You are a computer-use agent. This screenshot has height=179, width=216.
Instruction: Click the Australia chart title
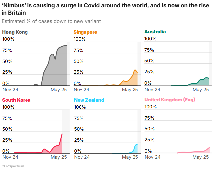pos(155,32)
